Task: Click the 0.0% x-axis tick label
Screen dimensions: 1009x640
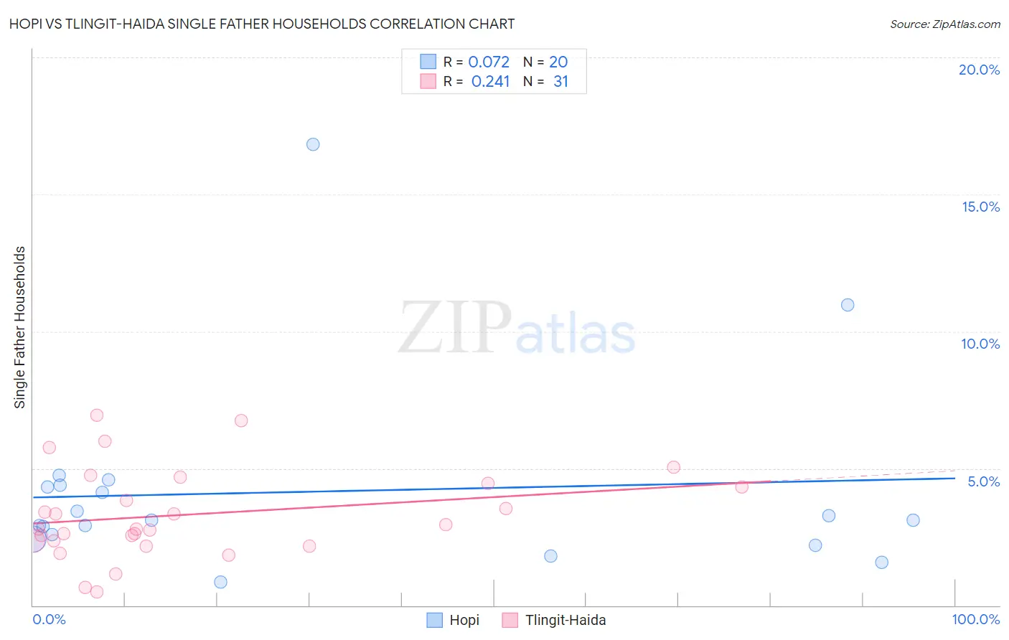Action: click(x=49, y=619)
